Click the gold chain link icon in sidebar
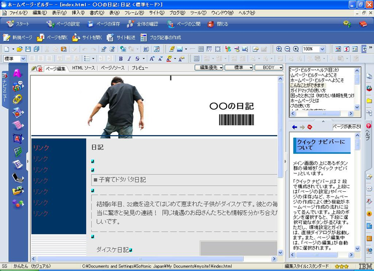This screenshot has width=374, height=271. tap(18, 99)
